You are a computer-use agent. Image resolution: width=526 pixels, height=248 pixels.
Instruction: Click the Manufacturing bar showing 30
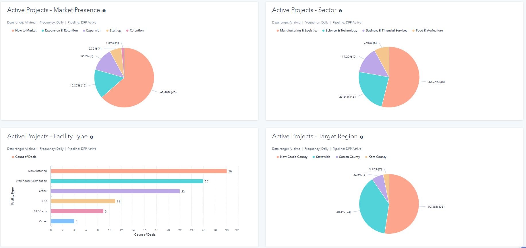(x=139, y=171)
